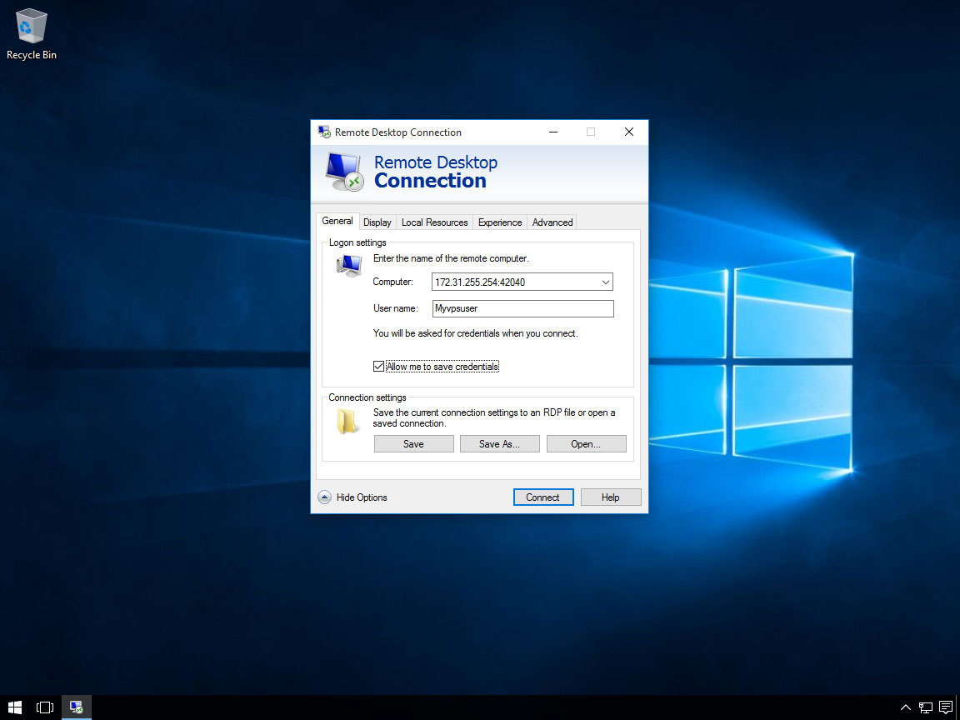Click the Windows Start button
Screen dimensions: 960x720
coord(15,707)
